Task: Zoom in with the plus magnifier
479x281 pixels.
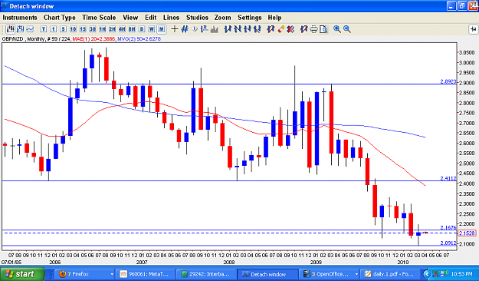Action: coord(337,29)
